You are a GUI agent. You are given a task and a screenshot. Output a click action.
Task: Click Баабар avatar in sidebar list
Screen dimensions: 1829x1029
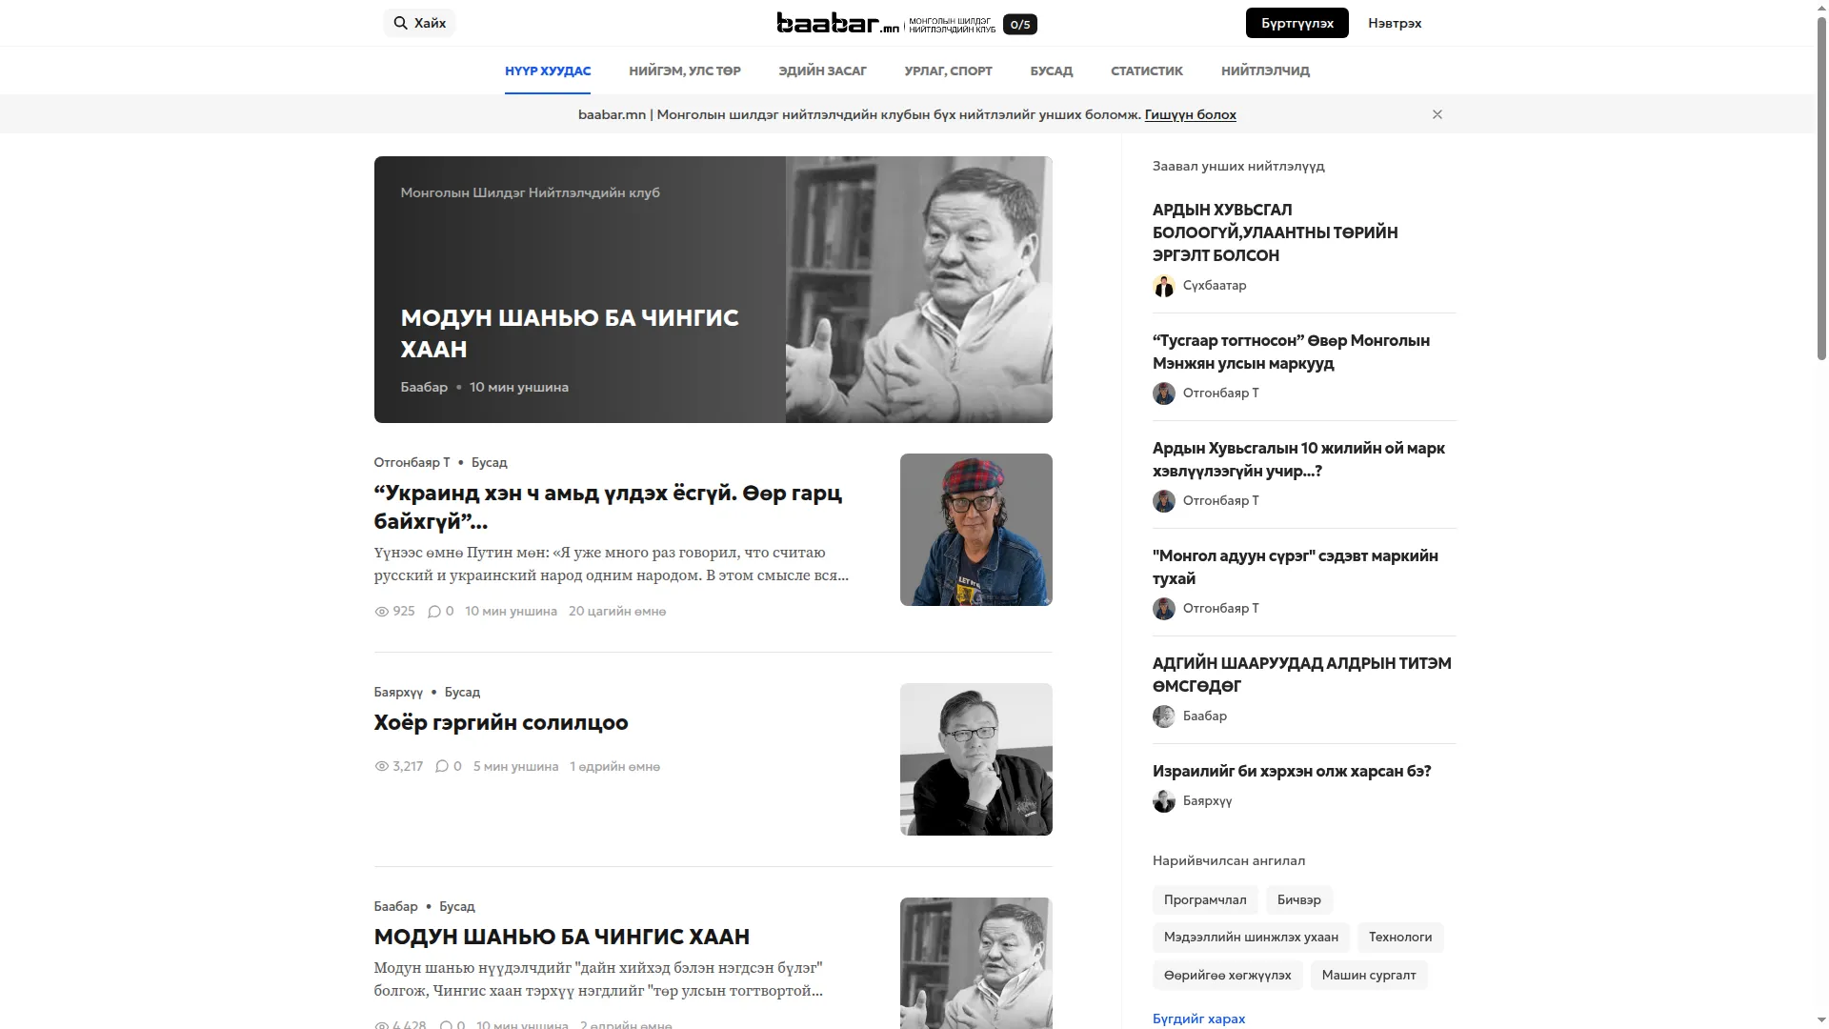[1164, 716]
